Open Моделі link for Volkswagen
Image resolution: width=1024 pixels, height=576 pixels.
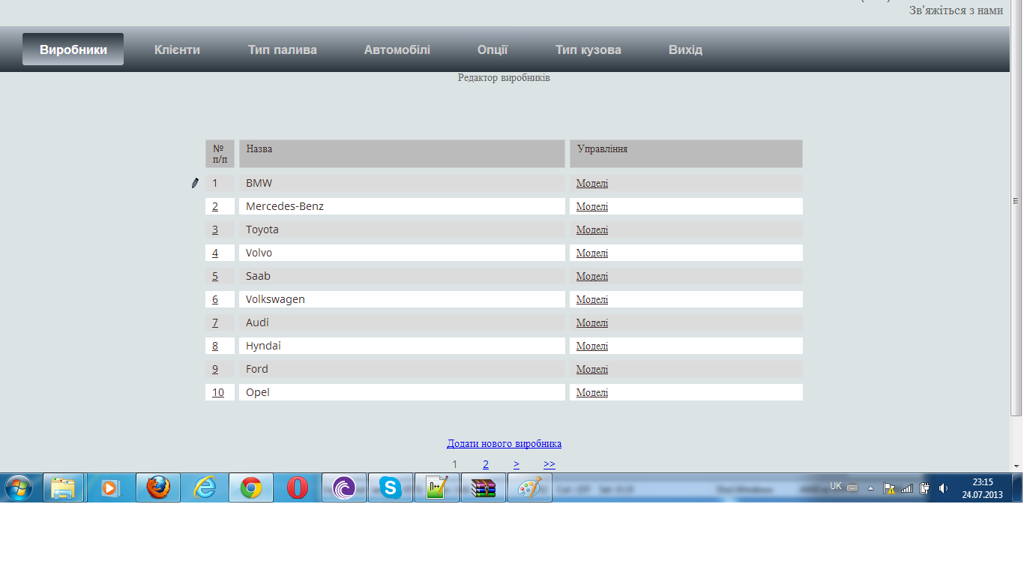592,299
